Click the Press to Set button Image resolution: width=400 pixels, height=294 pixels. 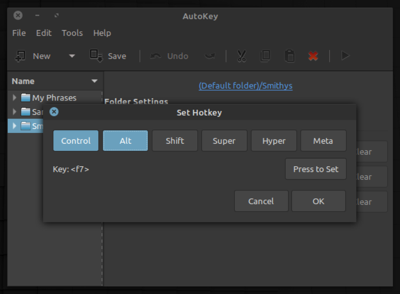[x=316, y=169]
